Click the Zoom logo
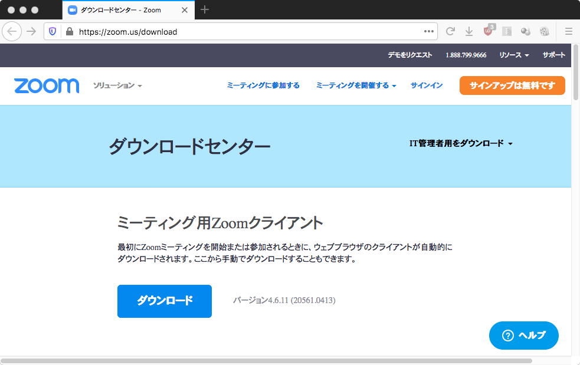 (x=47, y=86)
